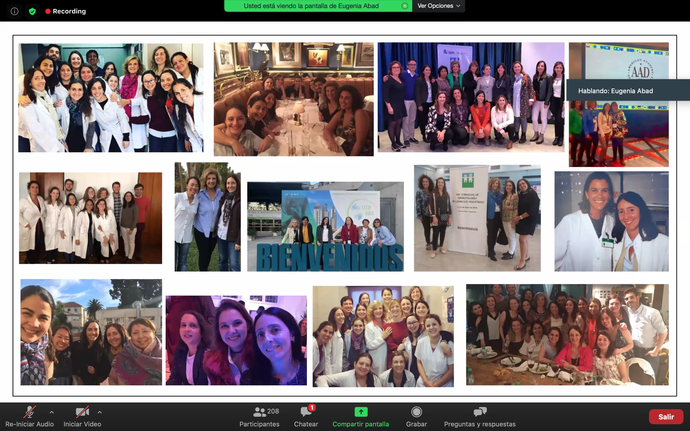The image size is (690, 431).
Task: Open the Ver Opciones dropdown
Action: click(x=438, y=6)
